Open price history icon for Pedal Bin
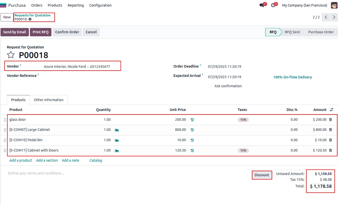Image resolution: width=338 pixels, height=205 pixels. pos(192,140)
